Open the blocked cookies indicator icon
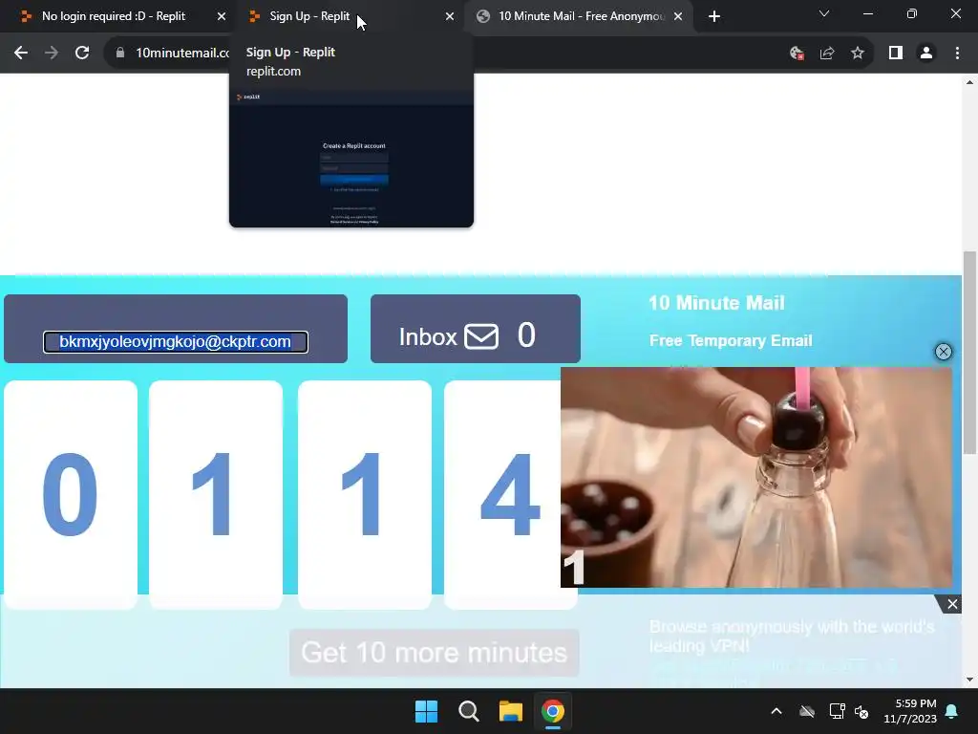978x734 pixels. coord(797,54)
